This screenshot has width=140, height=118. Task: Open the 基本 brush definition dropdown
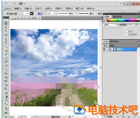pyautogui.click(x=96, y=14)
